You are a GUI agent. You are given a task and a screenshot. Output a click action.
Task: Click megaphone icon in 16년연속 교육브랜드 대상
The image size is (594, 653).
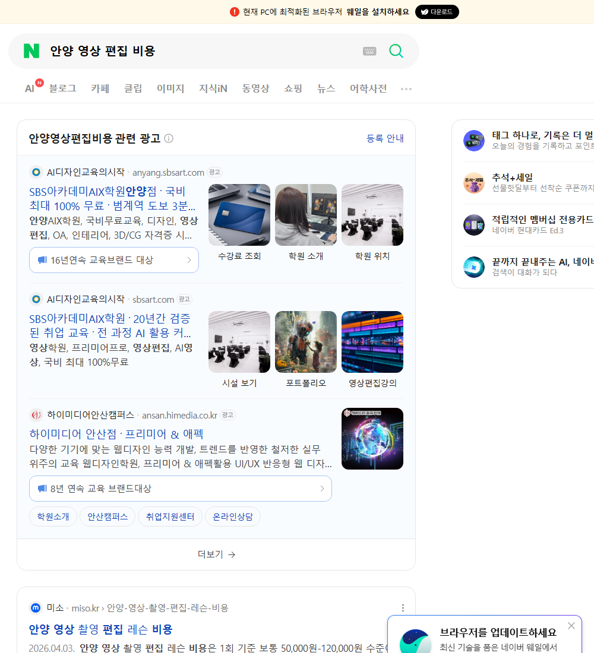(x=42, y=260)
